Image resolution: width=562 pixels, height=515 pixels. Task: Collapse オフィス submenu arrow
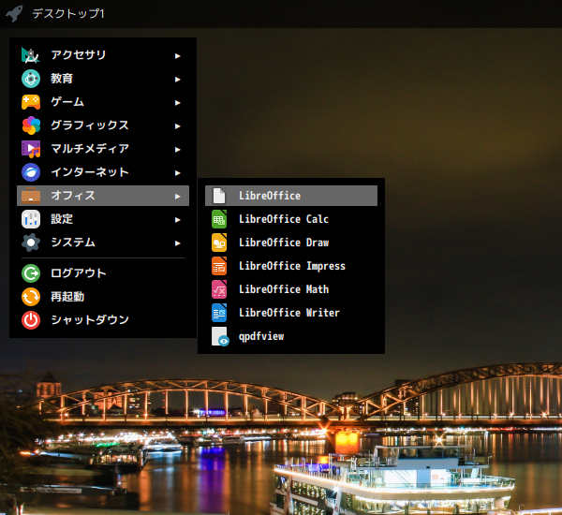point(177,197)
